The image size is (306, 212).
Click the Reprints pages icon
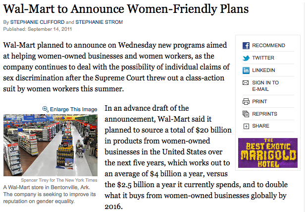click(246, 114)
